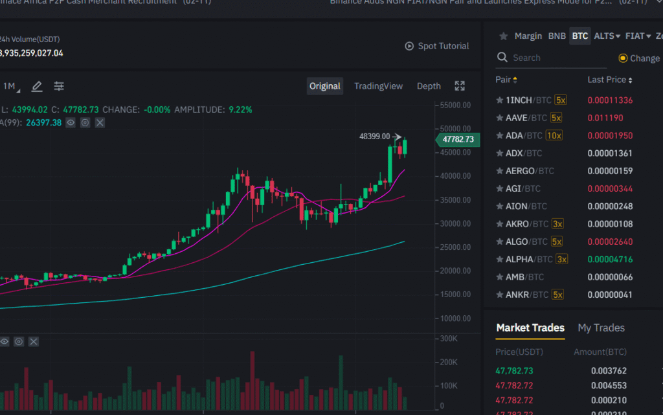
Task: Open the 1M timeframe dropdown
Action: 9,85
